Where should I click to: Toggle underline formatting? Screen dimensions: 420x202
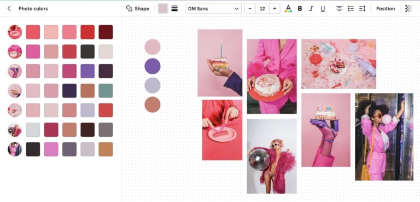(x=323, y=9)
